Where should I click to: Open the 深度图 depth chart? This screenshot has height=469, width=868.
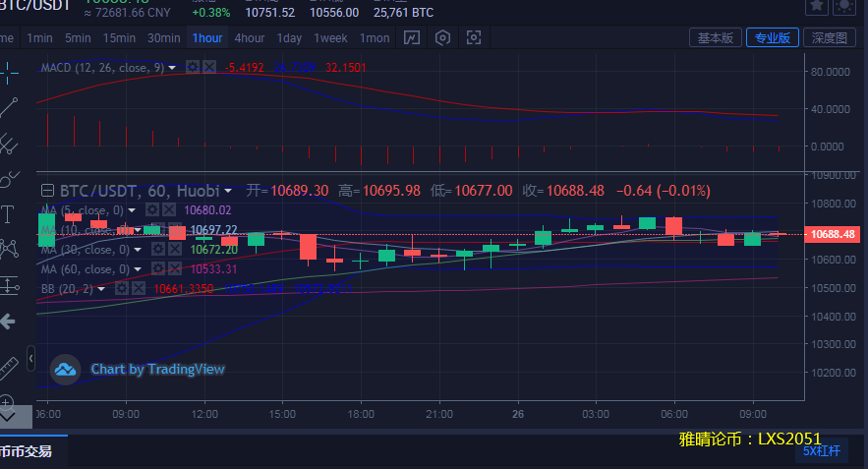[829, 38]
